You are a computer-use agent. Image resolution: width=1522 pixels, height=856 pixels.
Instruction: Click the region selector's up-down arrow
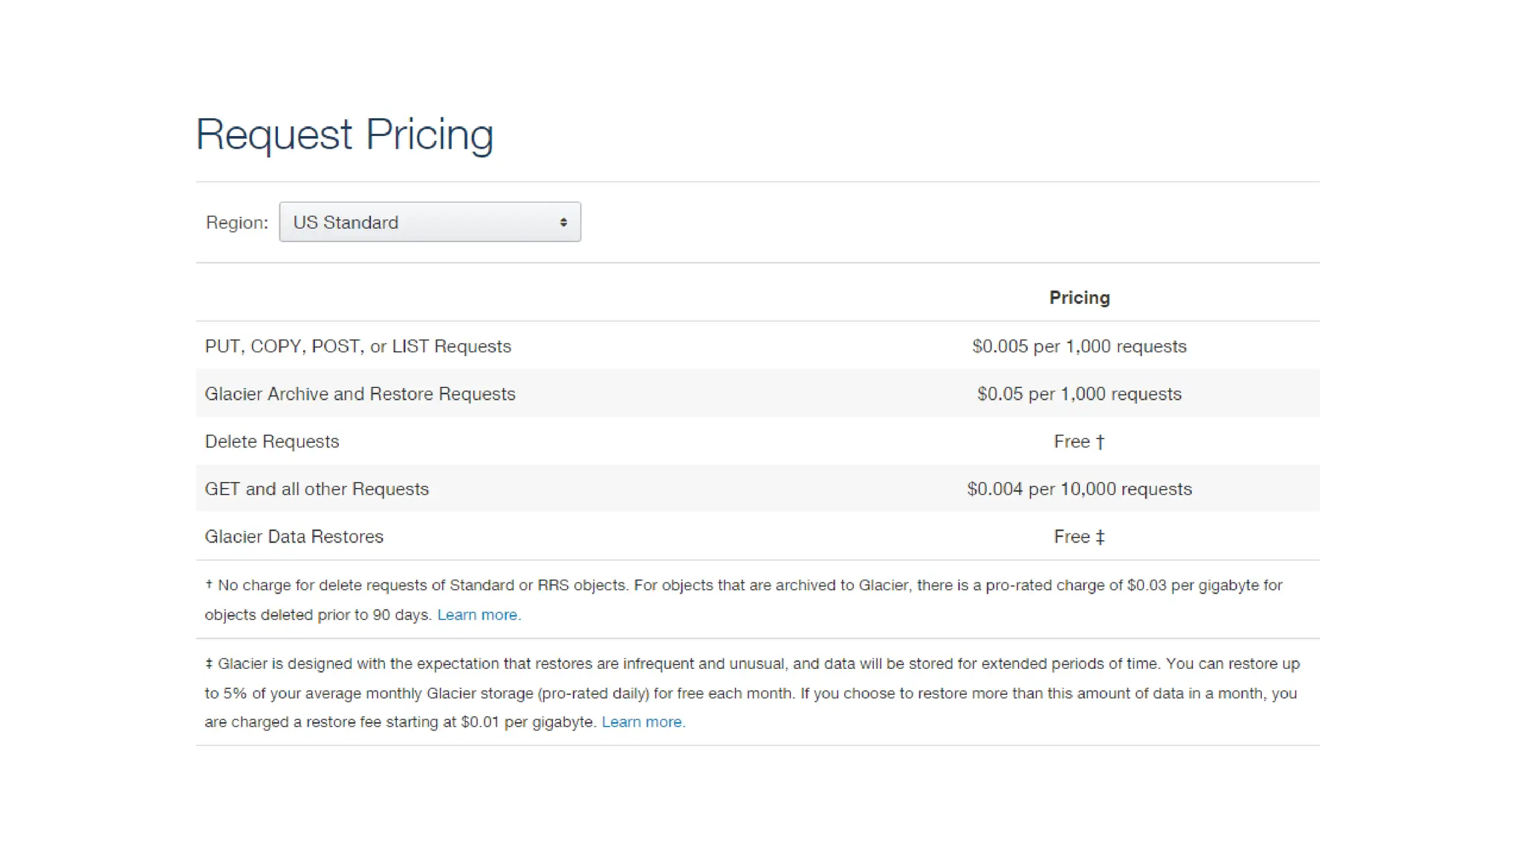click(563, 222)
